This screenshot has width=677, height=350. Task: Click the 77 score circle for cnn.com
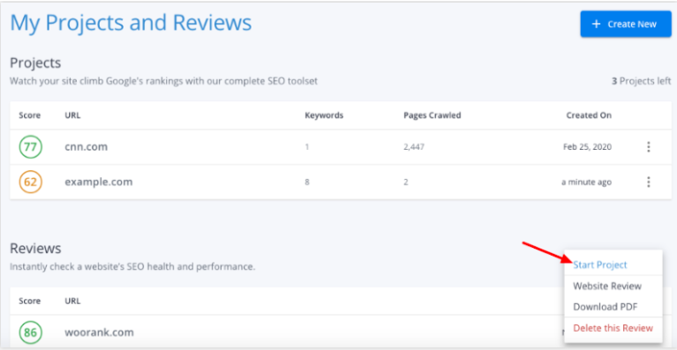(x=30, y=147)
